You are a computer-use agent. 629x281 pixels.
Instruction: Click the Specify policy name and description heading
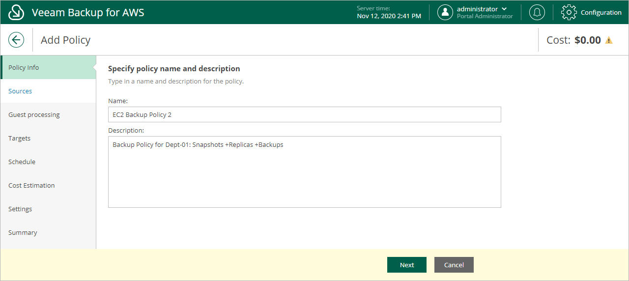174,69
